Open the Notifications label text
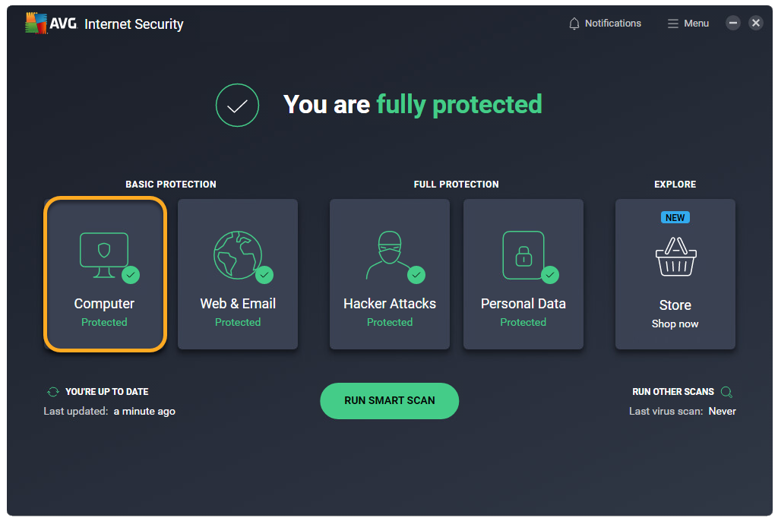Viewport: 778px width, 521px height. tap(612, 24)
